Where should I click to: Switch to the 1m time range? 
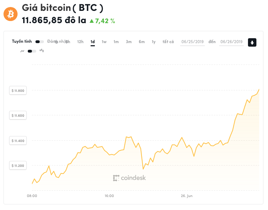[x=116, y=42]
